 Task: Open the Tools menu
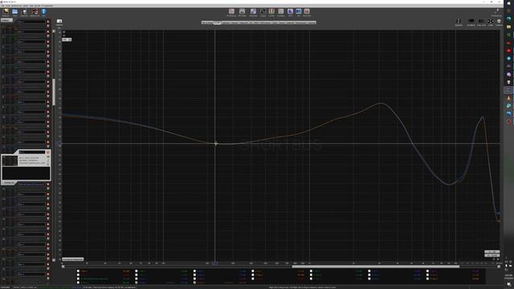coord(9,6)
